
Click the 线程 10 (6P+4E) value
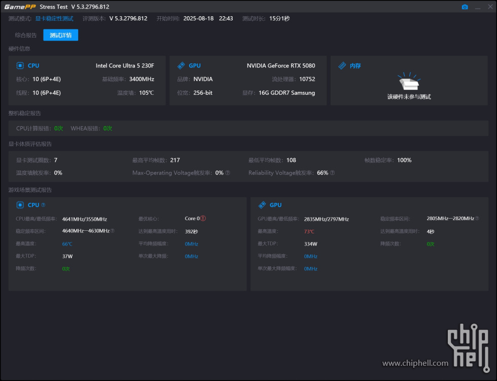point(47,93)
